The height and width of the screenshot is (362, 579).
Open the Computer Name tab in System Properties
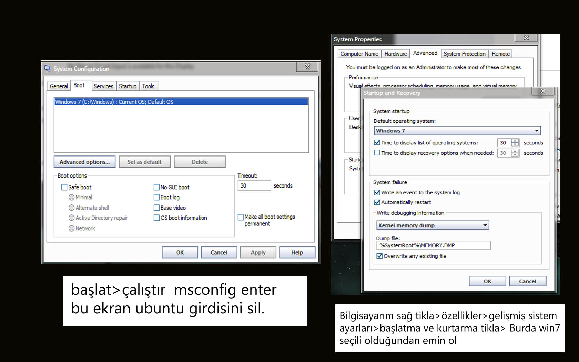pos(359,54)
